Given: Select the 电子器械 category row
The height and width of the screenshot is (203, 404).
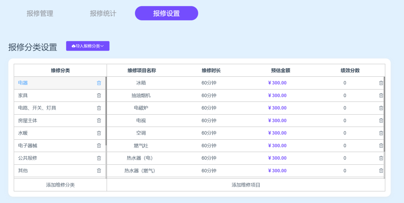Looking at the screenshot, I should pos(60,145).
